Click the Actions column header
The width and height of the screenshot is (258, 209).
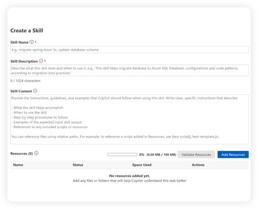198,165
